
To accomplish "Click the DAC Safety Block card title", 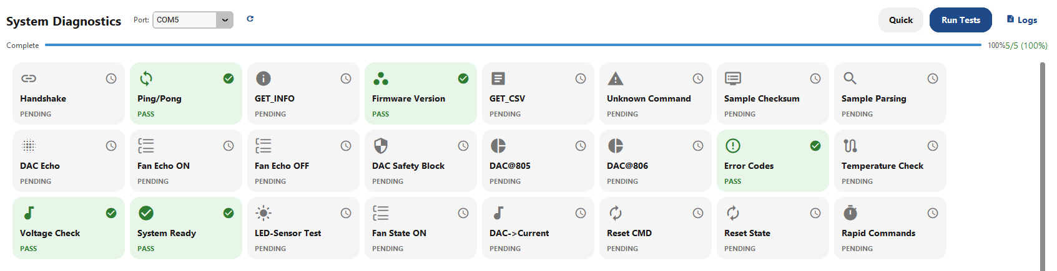I will coord(408,166).
